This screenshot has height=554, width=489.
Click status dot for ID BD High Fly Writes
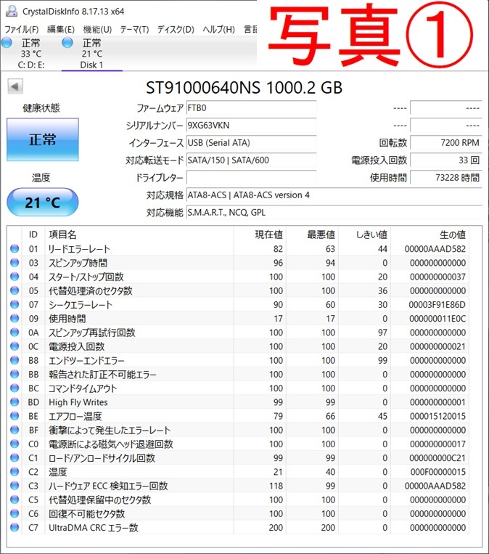[15, 402]
